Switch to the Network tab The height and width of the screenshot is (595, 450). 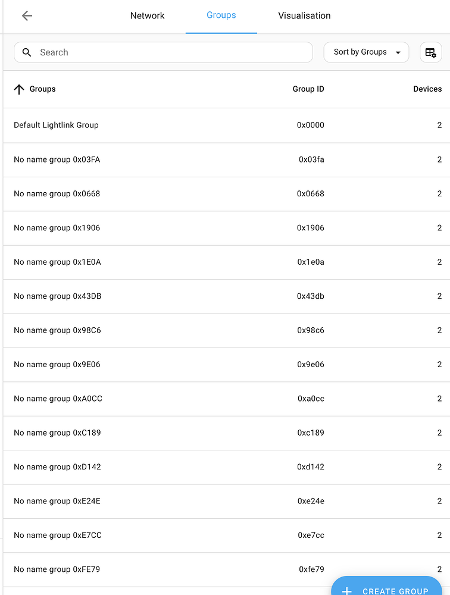pyautogui.click(x=148, y=15)
